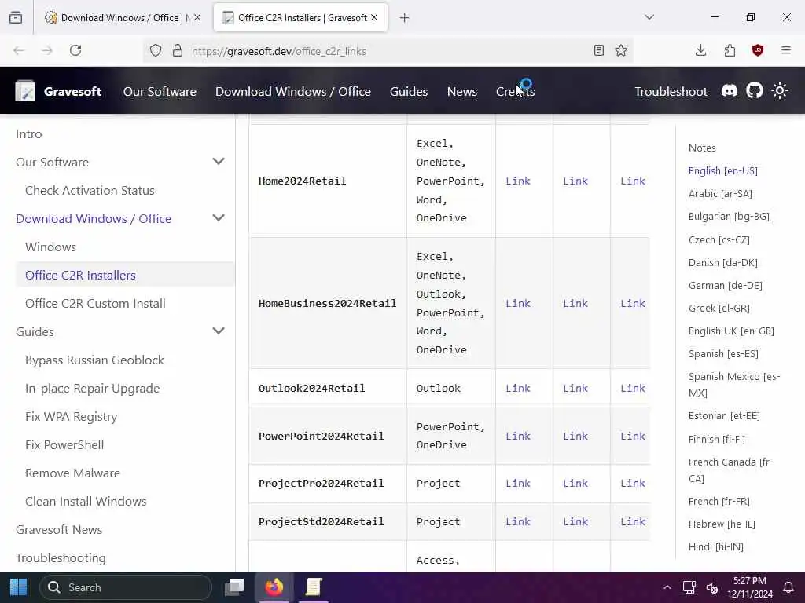The height and width of the screenshot is (603, 805).
Task: Open Our Software in top navigation
Action: tap(160, 91)
